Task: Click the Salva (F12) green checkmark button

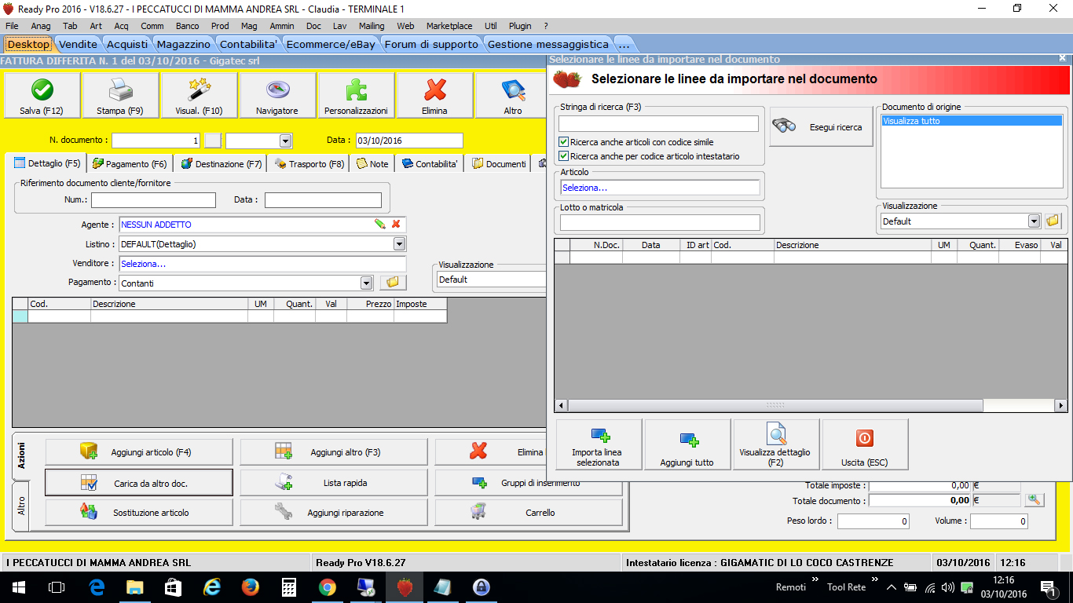Action: [x=42, y=95]
